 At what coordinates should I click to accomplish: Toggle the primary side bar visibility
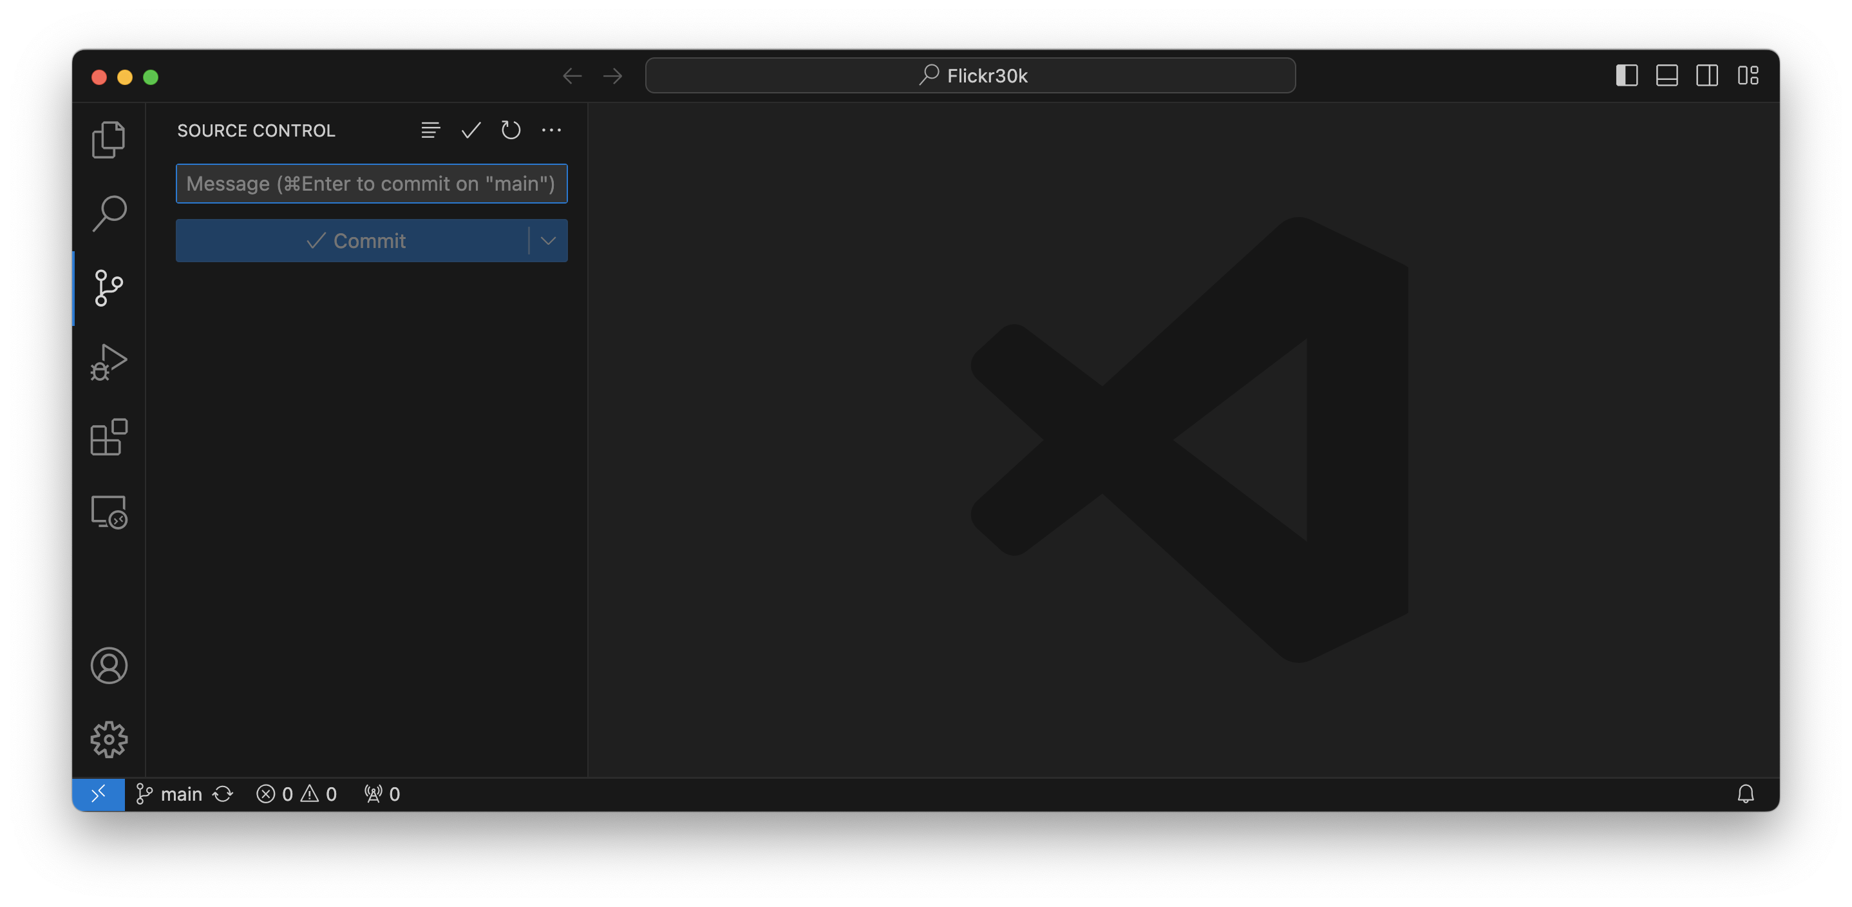1626,75
